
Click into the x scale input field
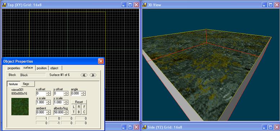pos(41,102)
